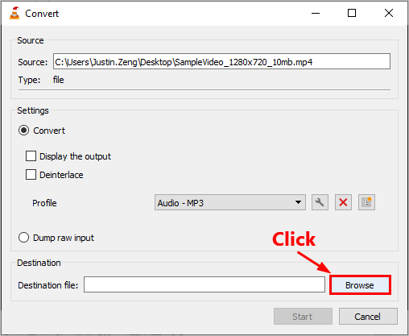Click into the Source path field

(x=221, y=61)
